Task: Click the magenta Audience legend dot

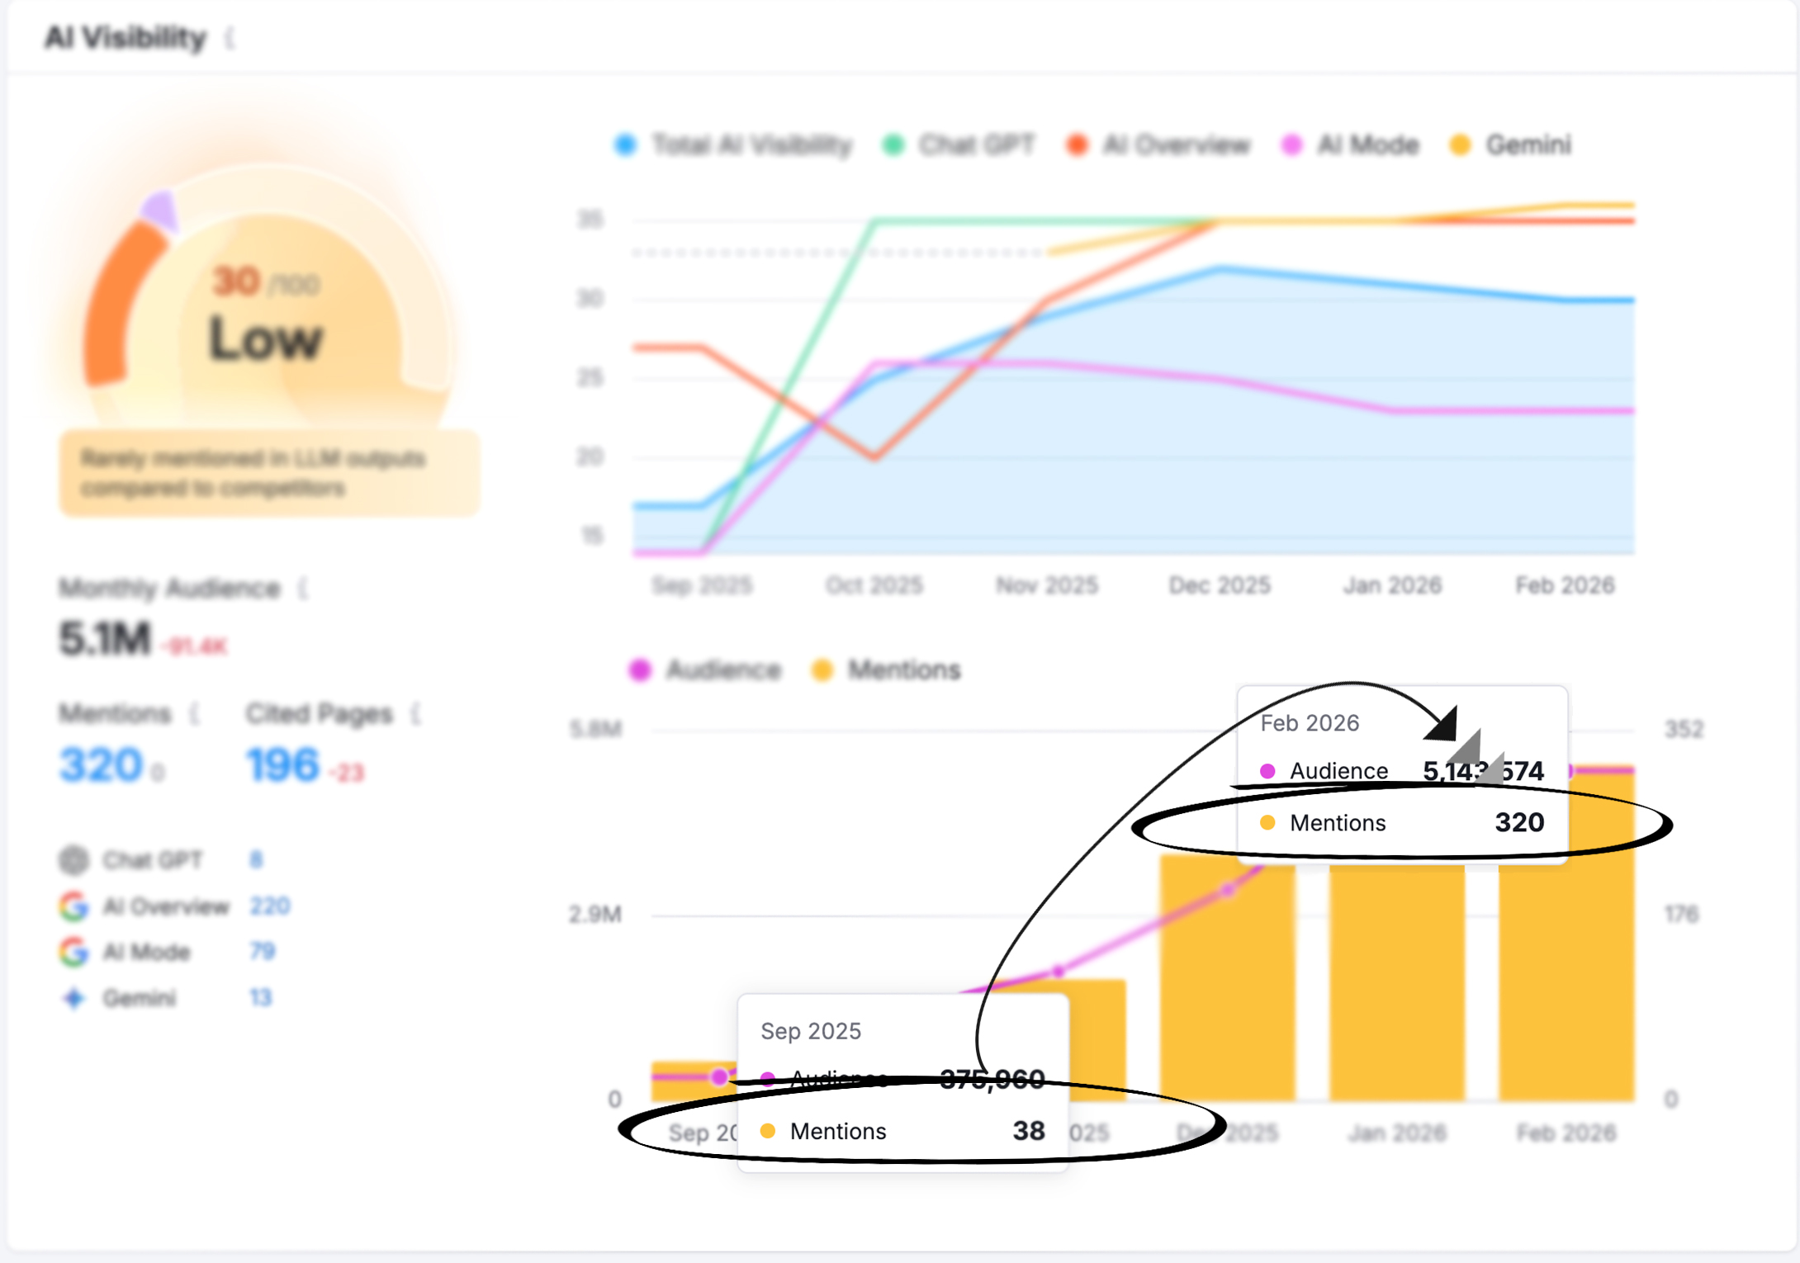Action: (639, 669)
